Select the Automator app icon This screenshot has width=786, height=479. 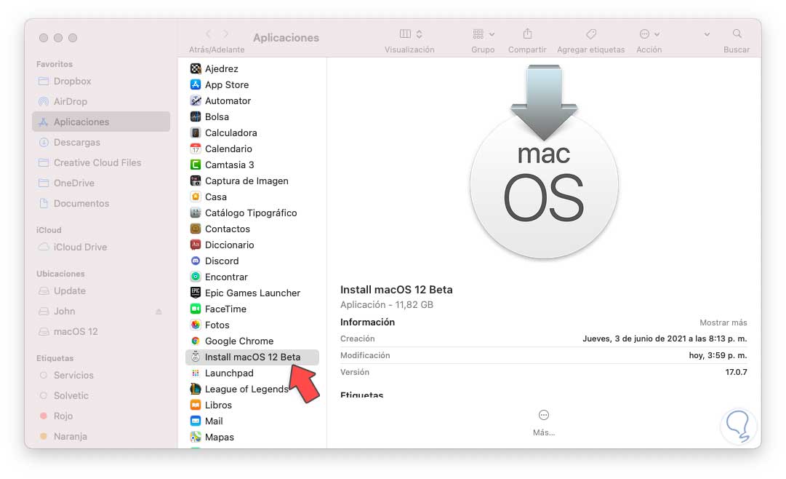pos(196,101)
